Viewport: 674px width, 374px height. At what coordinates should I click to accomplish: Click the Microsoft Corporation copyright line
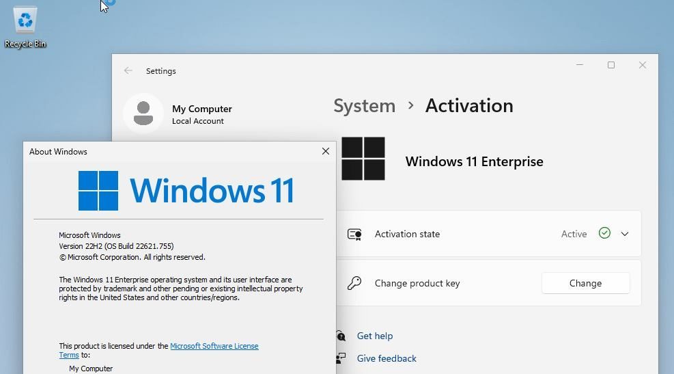click(x=132, y=257)
